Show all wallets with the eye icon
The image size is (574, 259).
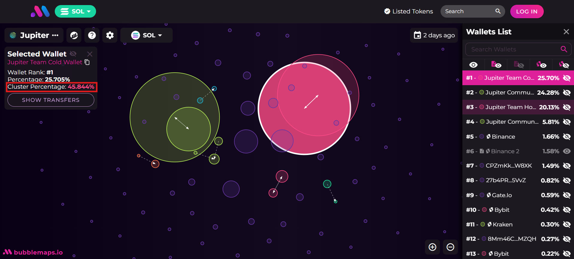473,65
